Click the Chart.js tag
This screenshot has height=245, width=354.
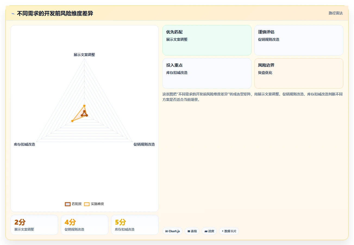pyautogui.click(x=173, y=231)
